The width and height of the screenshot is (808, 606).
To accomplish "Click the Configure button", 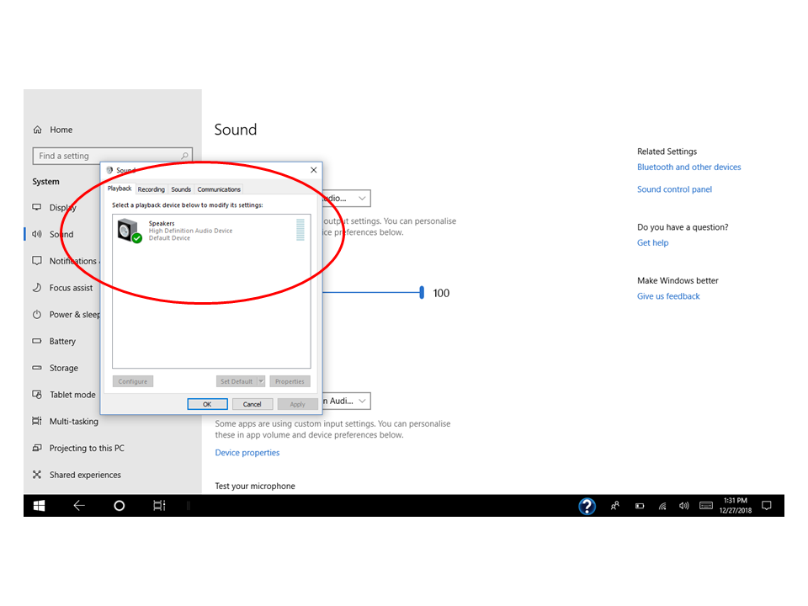I will [132, 381].
